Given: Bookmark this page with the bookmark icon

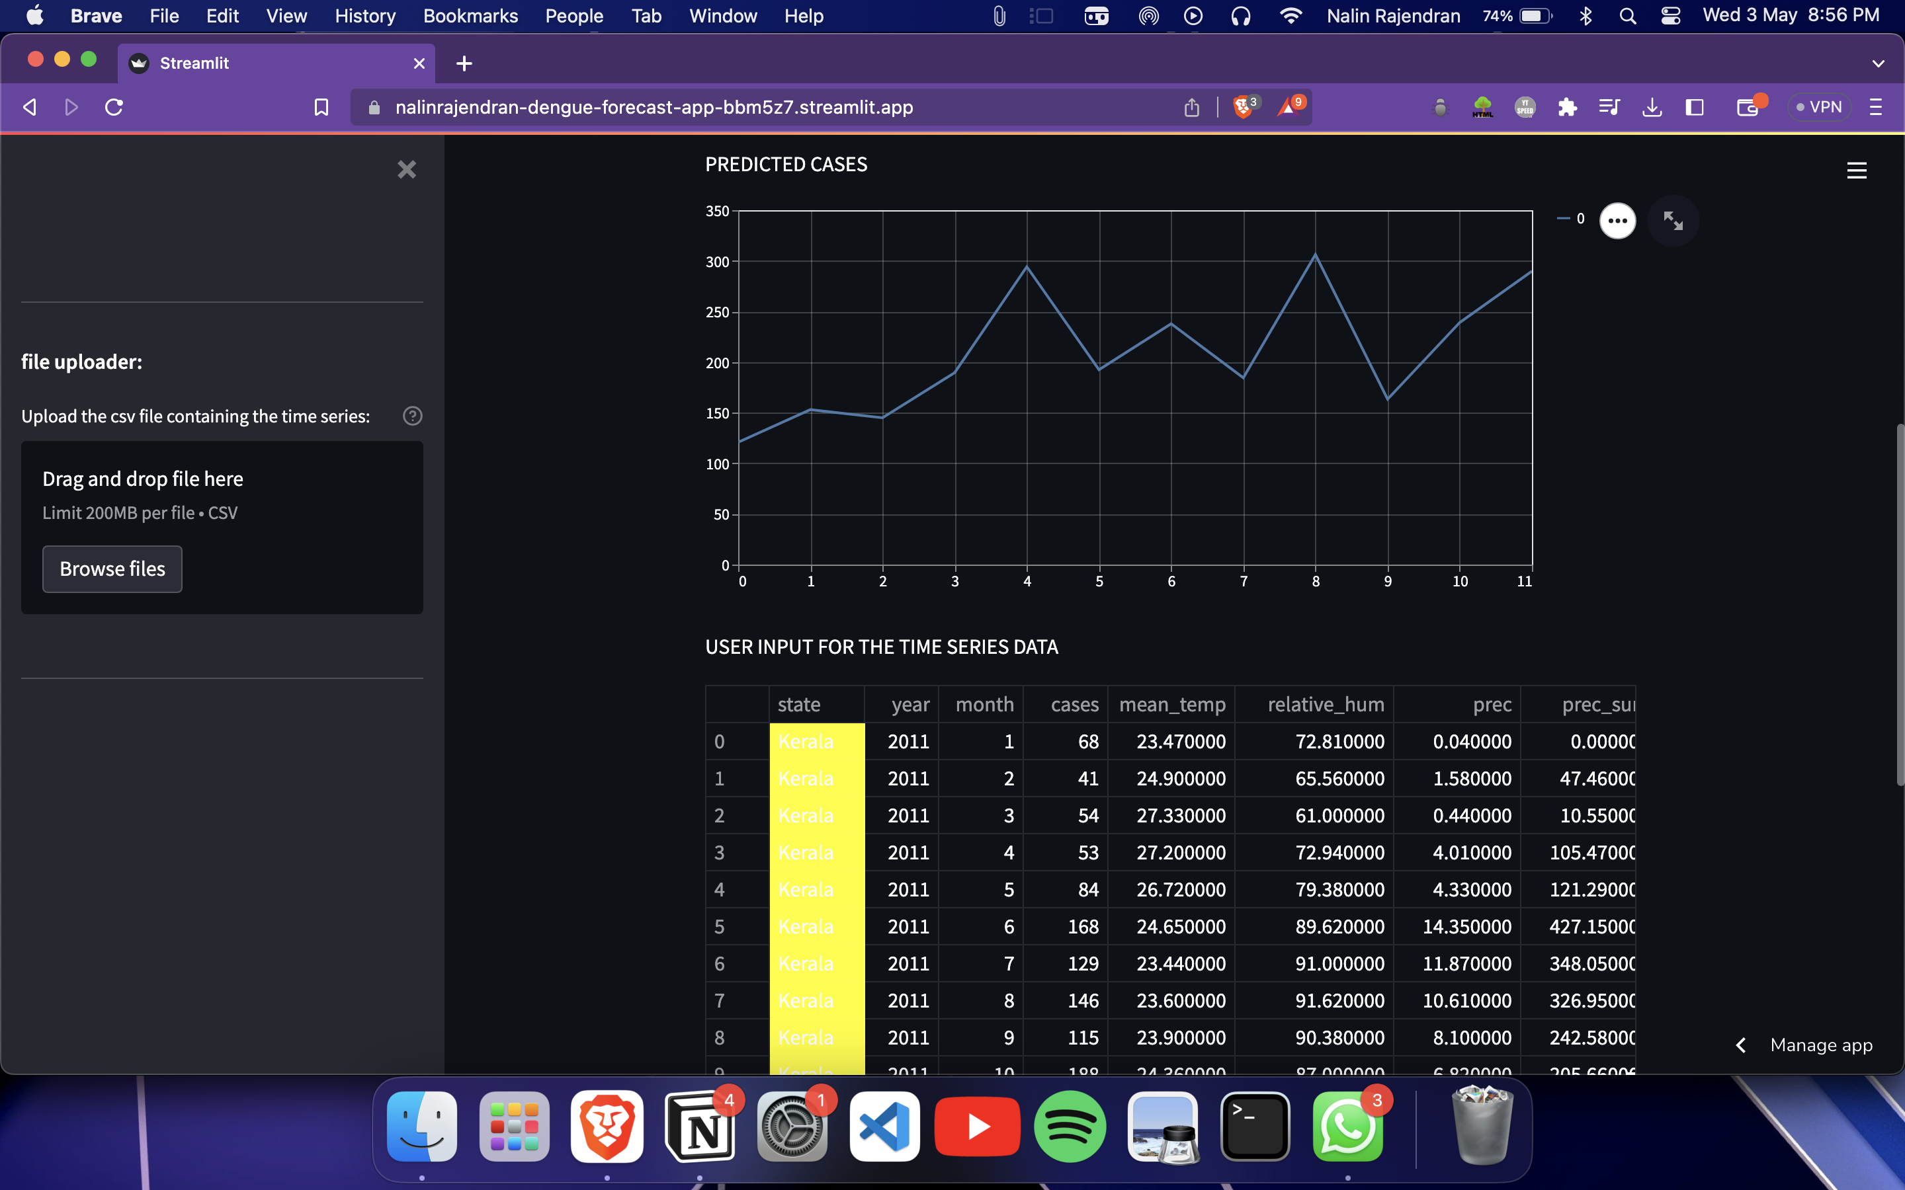Looking at the screenshot, I should [321, 107].
